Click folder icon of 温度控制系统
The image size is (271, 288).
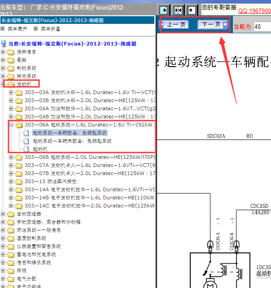11,238
